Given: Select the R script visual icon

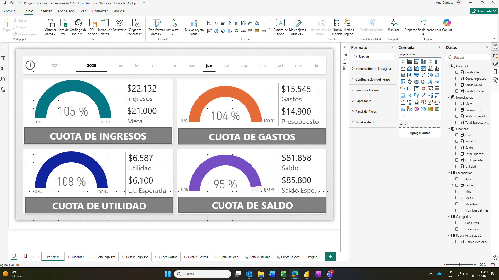Looking at the screenshot, I should pyautogui.click(x=410, y=95).
